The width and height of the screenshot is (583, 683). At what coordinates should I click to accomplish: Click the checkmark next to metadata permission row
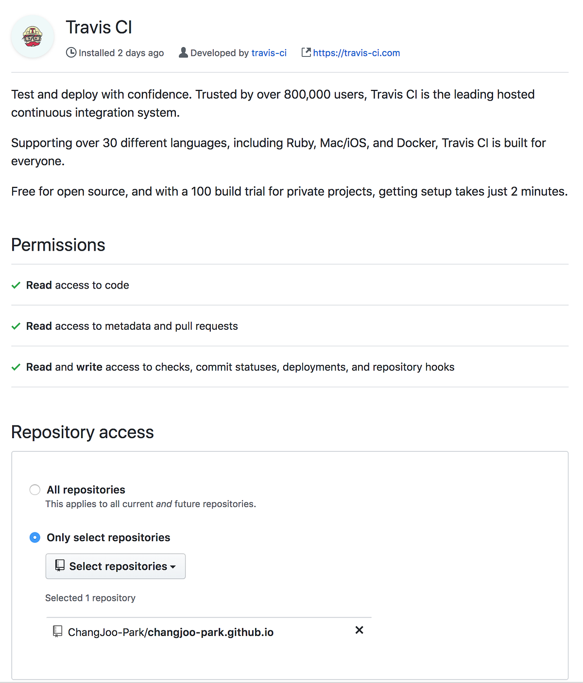point(16,326)
